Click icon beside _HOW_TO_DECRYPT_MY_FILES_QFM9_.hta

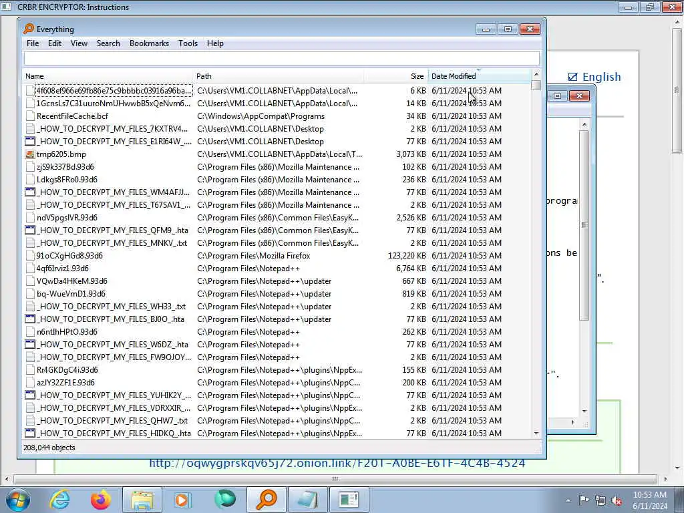click(x=29, y=230)
